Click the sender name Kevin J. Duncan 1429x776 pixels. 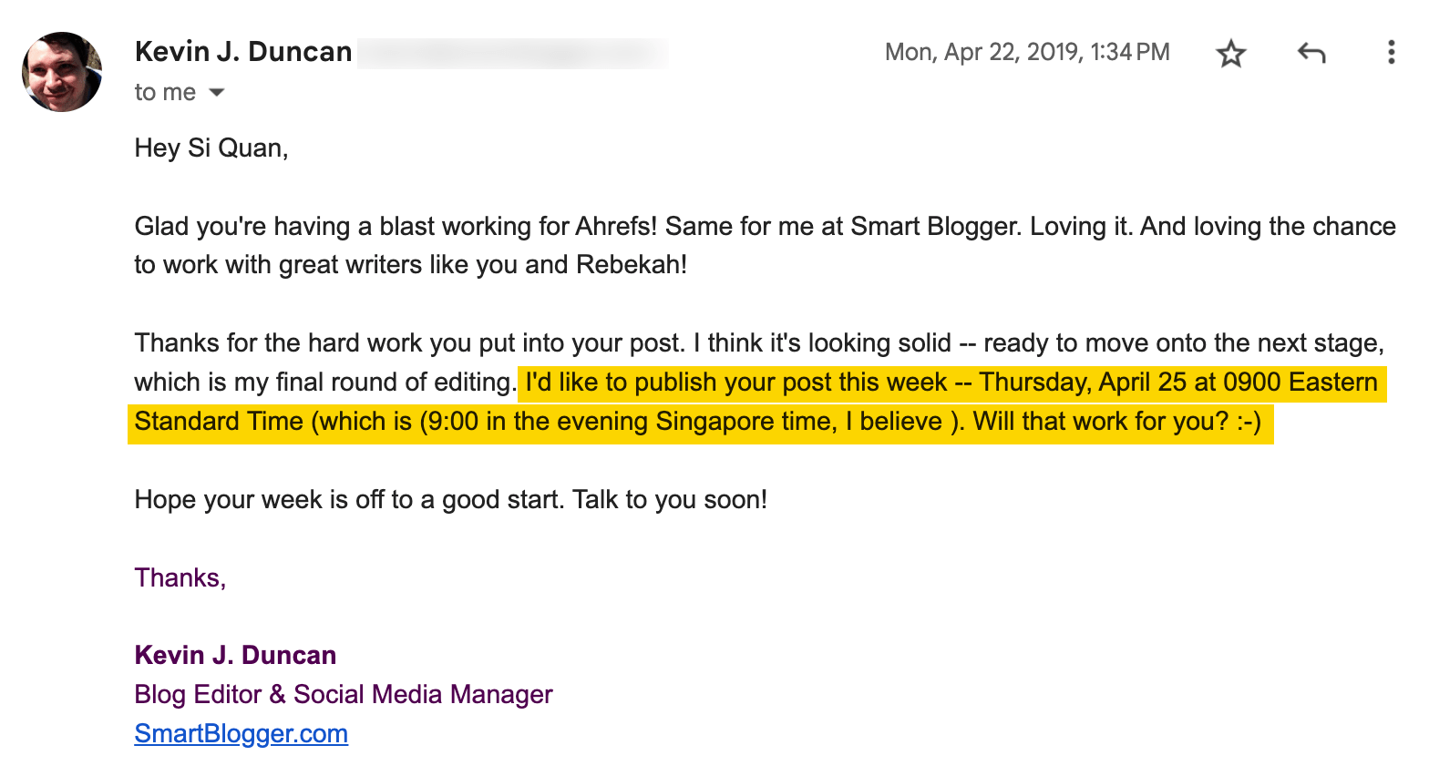(243, 52)
